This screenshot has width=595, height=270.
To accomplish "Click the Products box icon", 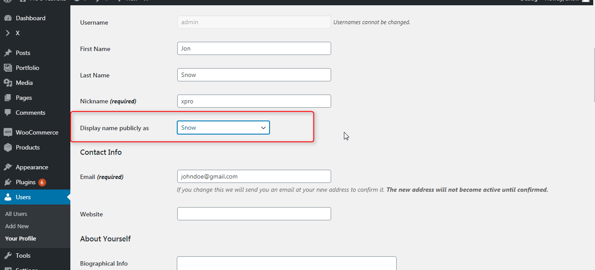I will (x=7, y=147).
